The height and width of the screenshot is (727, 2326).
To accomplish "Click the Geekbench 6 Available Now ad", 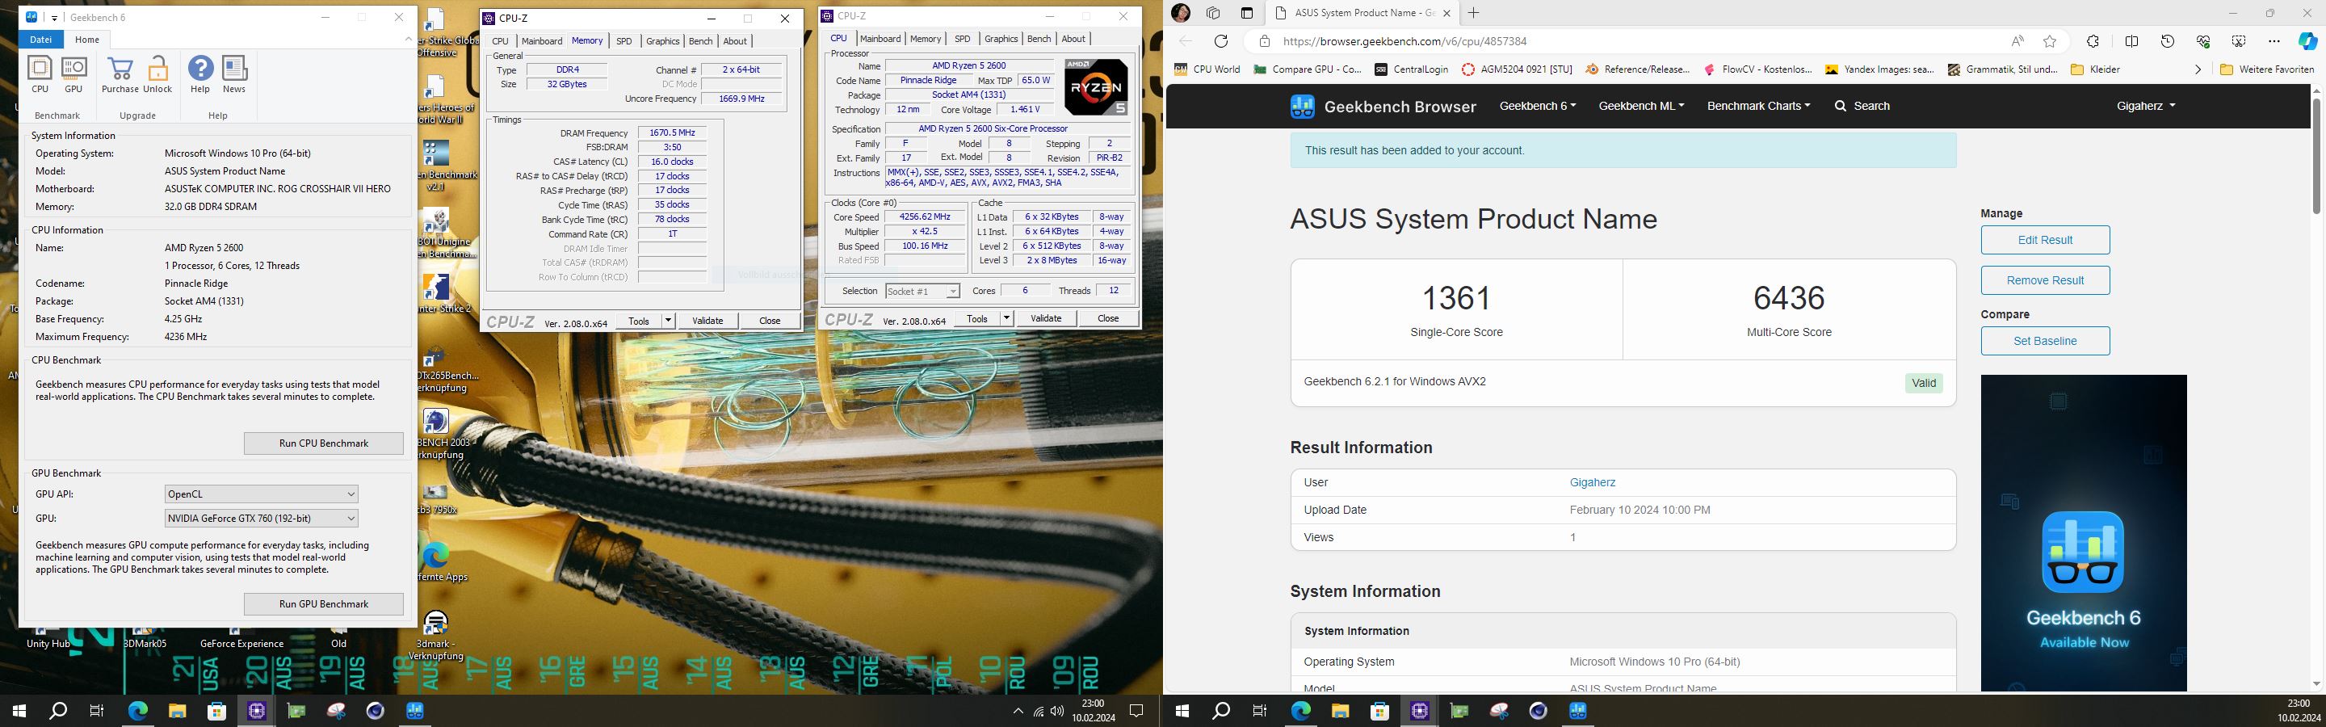I will (2083, 533).
